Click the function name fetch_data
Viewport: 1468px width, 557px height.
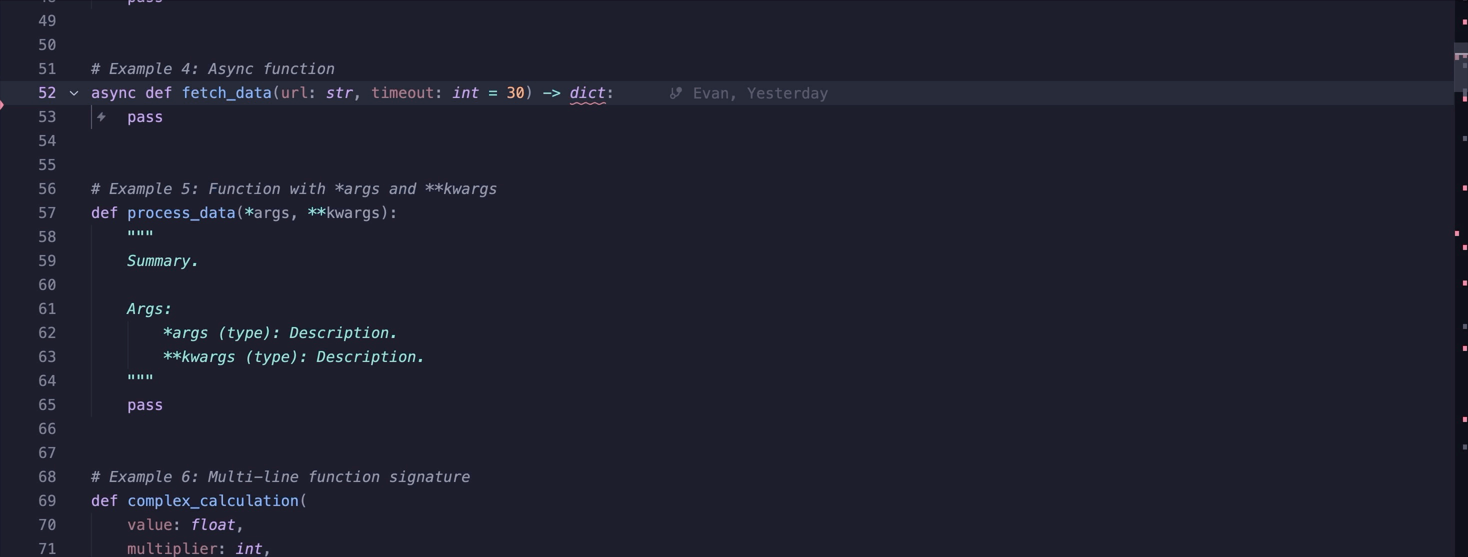click(x=226, y=93)
